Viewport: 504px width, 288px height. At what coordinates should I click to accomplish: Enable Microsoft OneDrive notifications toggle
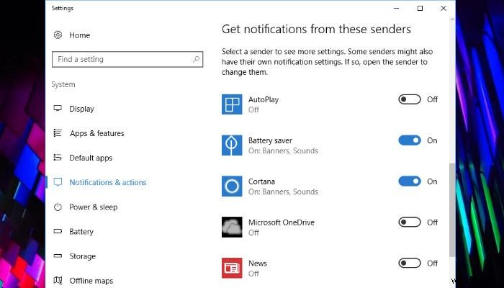click(410, 222)
